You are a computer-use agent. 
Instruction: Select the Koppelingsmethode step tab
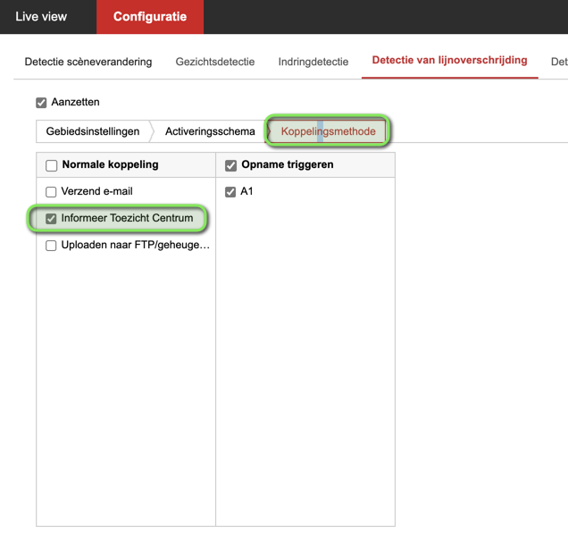point(329,131)
